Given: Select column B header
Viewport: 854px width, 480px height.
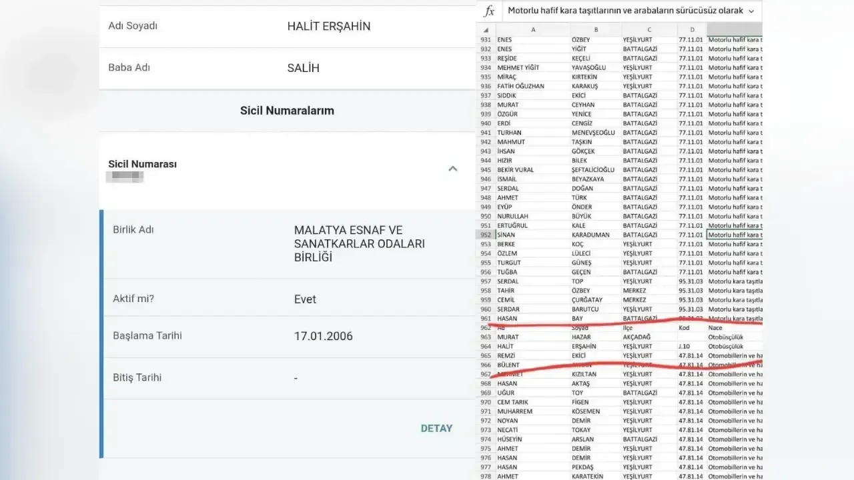Looking at the screenshot, I should tap(596, 30).
